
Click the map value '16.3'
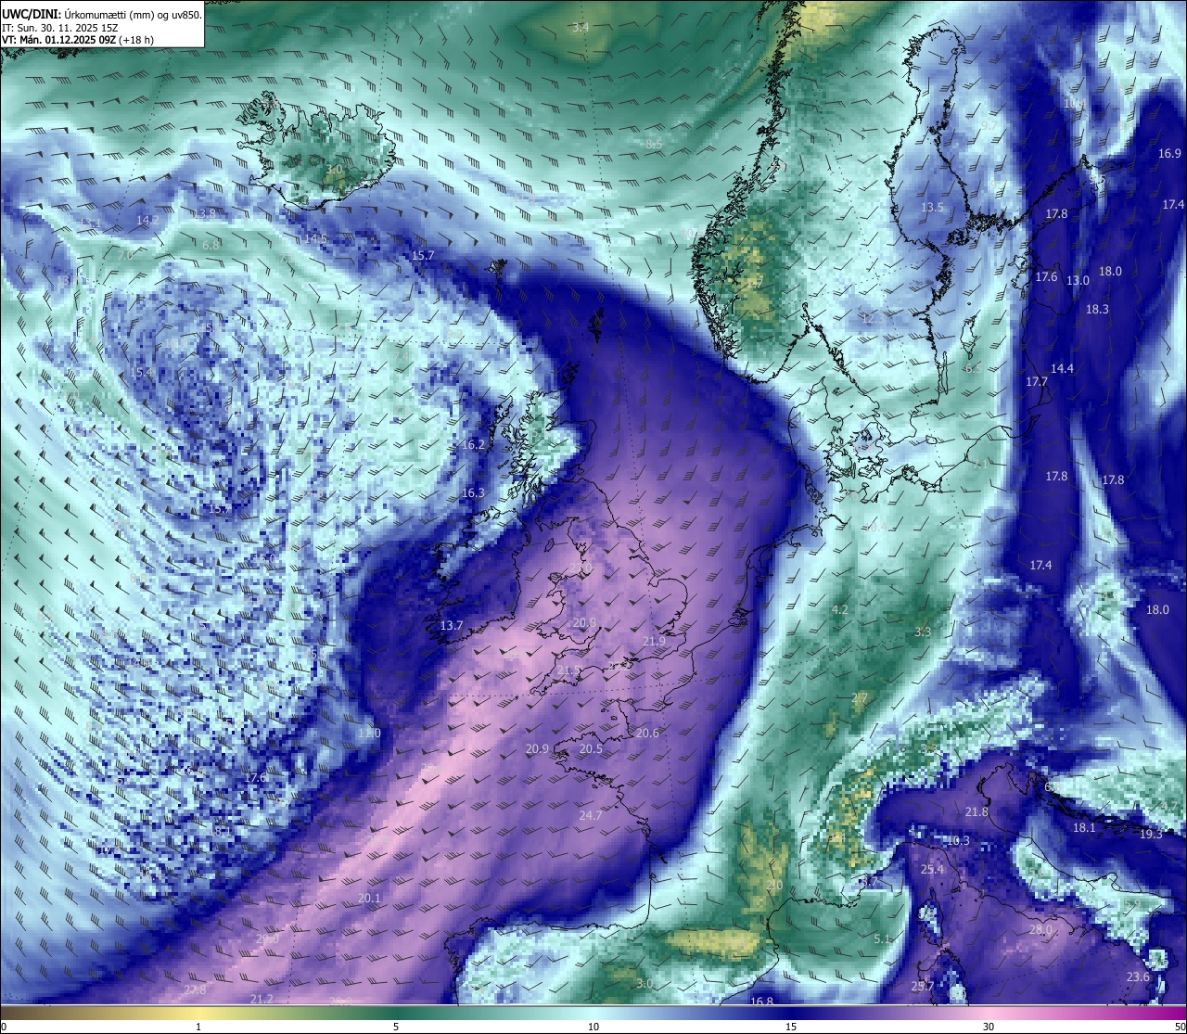[473, 493]
